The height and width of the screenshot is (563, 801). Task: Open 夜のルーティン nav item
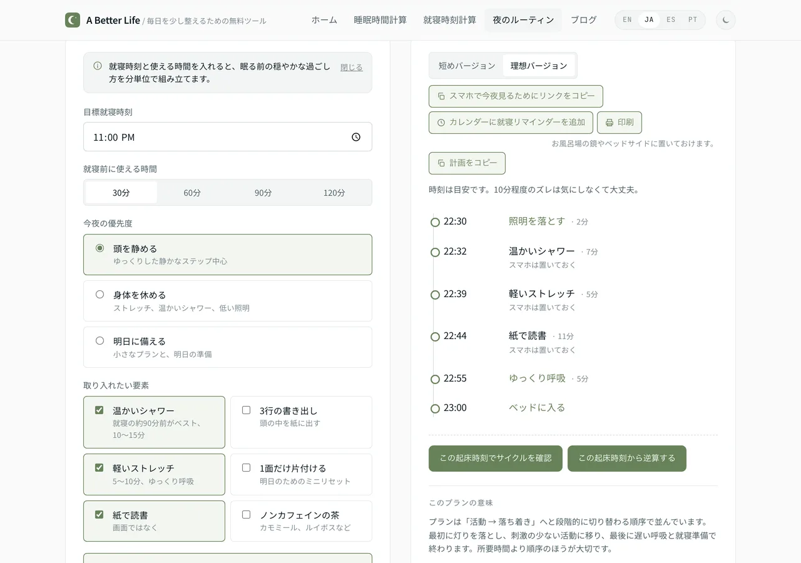(523, 20)
